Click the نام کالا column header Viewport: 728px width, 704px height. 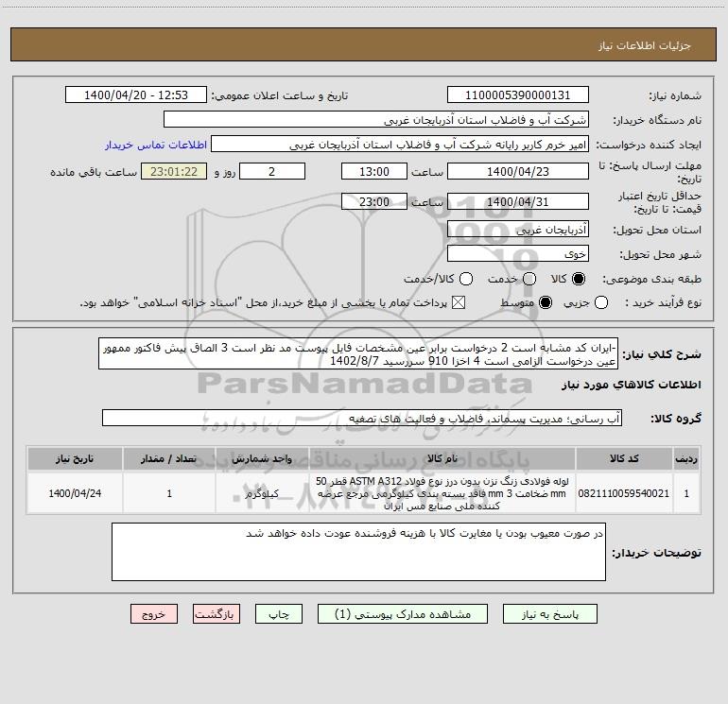(442, 458)
